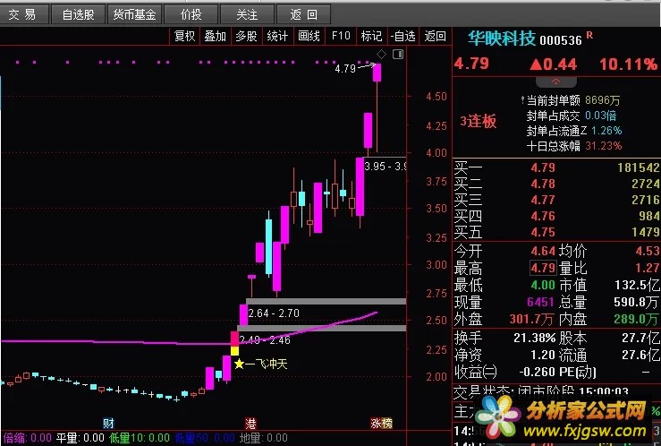Screen dimensions: 661x446
Task: Click the 低量10 indicator label
Action: click(x=140, y=438)
